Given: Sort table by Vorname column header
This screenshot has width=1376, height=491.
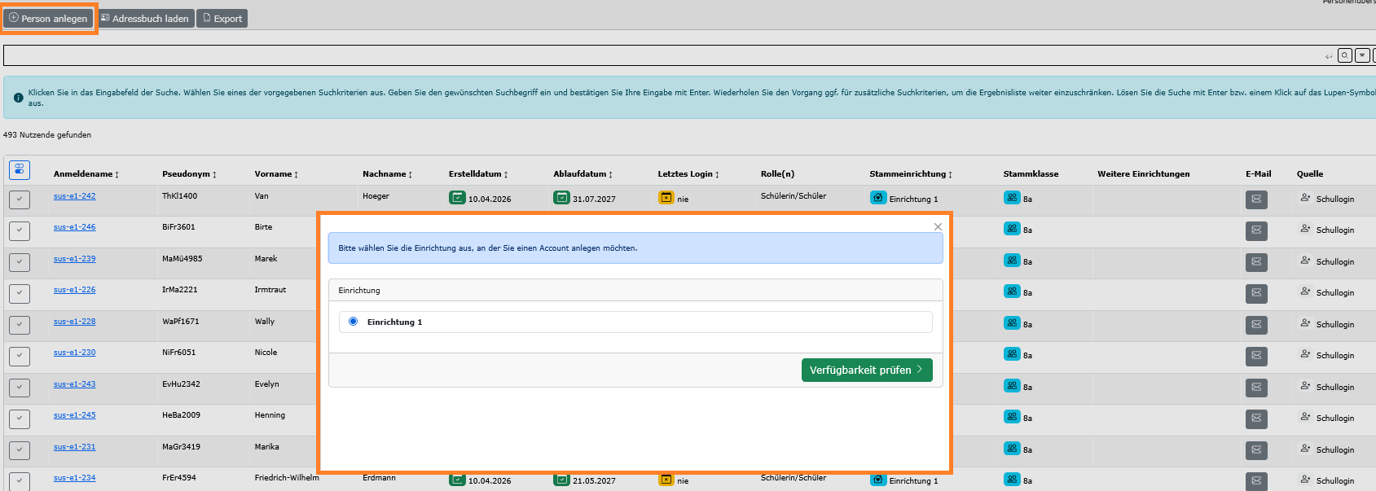Looking at the screenshot, I should (276, 174).
